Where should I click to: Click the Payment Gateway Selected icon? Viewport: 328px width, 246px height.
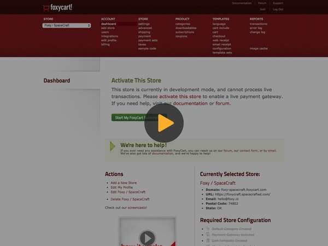click(208, 235)
